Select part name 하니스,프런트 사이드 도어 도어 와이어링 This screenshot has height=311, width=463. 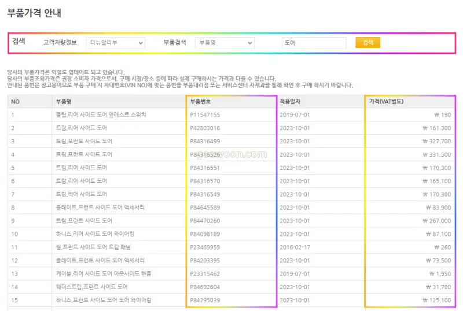click(x=104, y=300)
